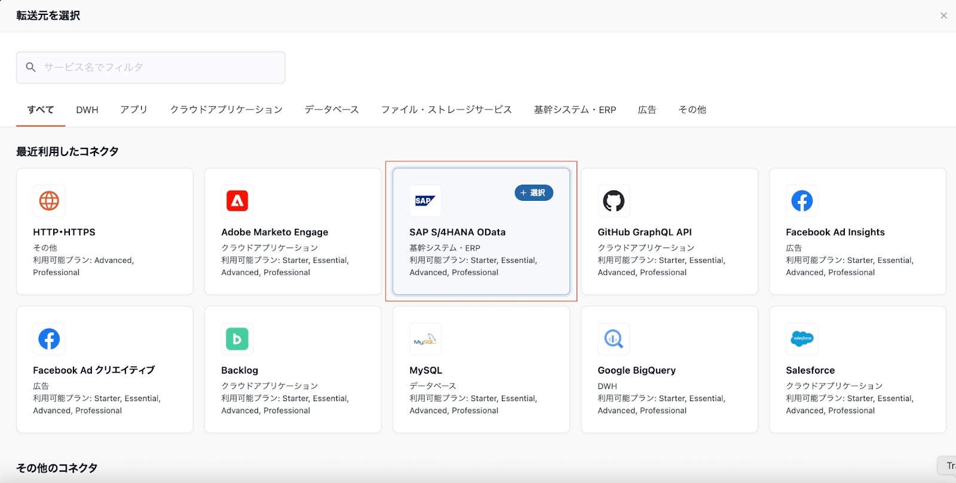Close the 転送元を選択 dialog
This screenshot has width=956, height=483.
click(x=943, y=16)
